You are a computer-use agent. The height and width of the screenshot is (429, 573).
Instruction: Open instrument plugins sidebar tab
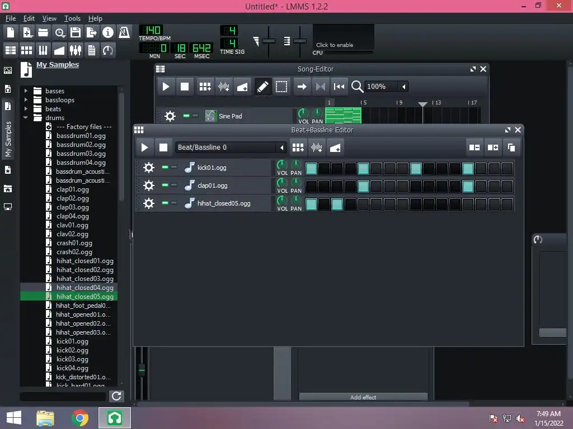pos(8,70)
